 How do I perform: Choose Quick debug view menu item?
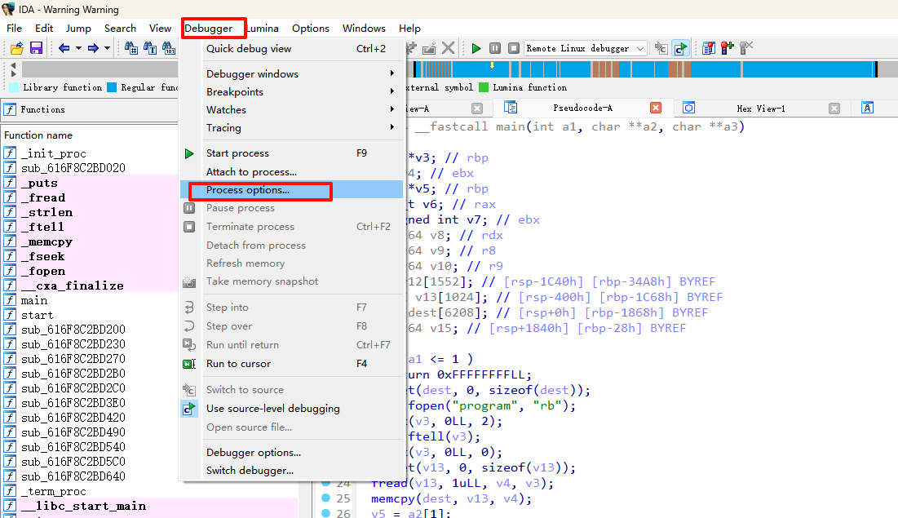(x=292, y=49)
